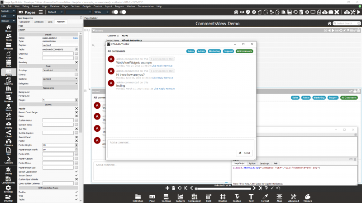Open the Scripting JavaScript dropdown
Viewport: 362px width, 203px height.
[x=60, y=70]
